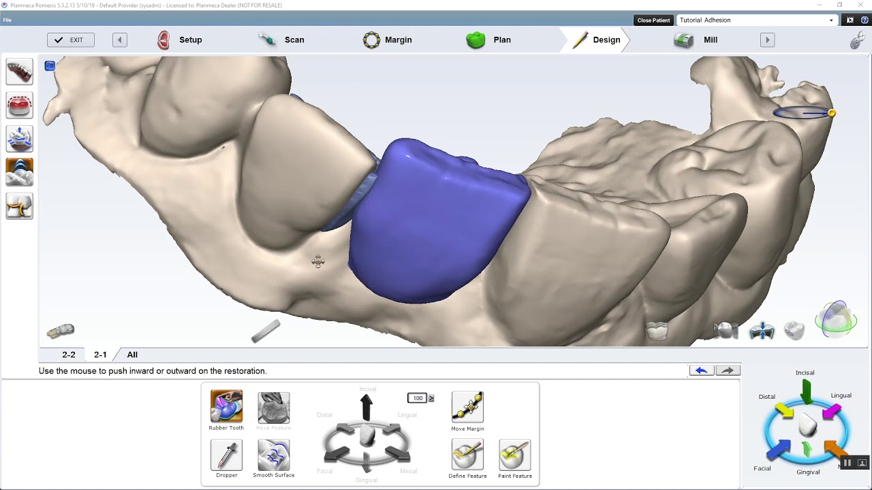This screenshot has width=872, height=490.
Task: Click the Close Patient button
Action: 653,20
